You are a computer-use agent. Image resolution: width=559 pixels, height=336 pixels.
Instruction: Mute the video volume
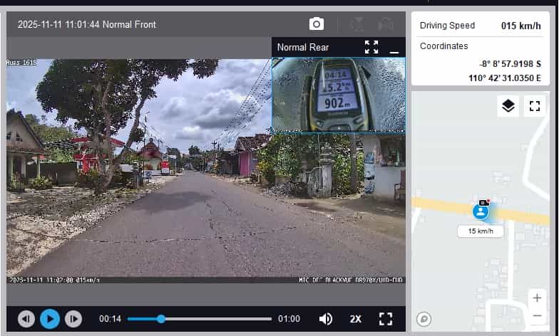click(326, 319)
